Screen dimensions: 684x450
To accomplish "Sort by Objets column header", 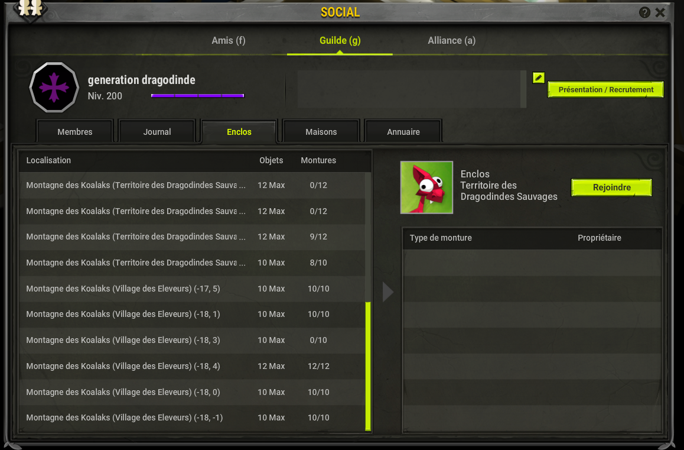I will 271,160.
